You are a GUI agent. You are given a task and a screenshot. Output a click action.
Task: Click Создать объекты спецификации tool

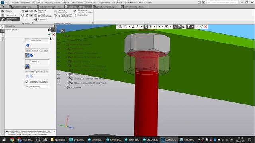(43, 15)
